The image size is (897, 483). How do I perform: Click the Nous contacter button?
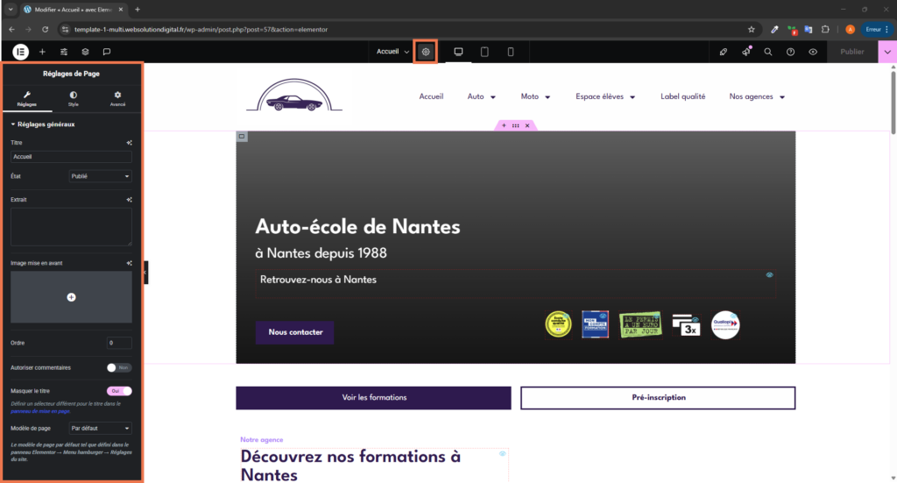pyautogui.click(x=294, y=332)
